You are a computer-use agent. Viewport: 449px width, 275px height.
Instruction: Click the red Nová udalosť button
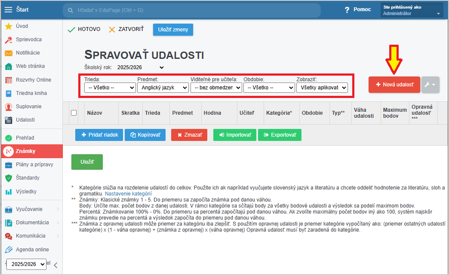tap(394, 85)
